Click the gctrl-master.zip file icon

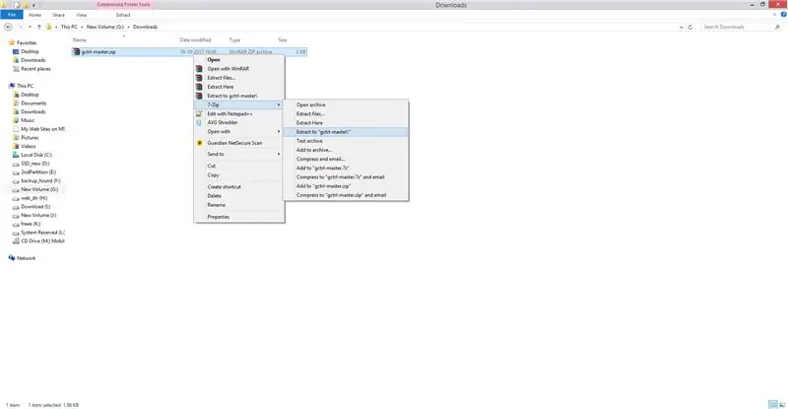coord(77,52)
